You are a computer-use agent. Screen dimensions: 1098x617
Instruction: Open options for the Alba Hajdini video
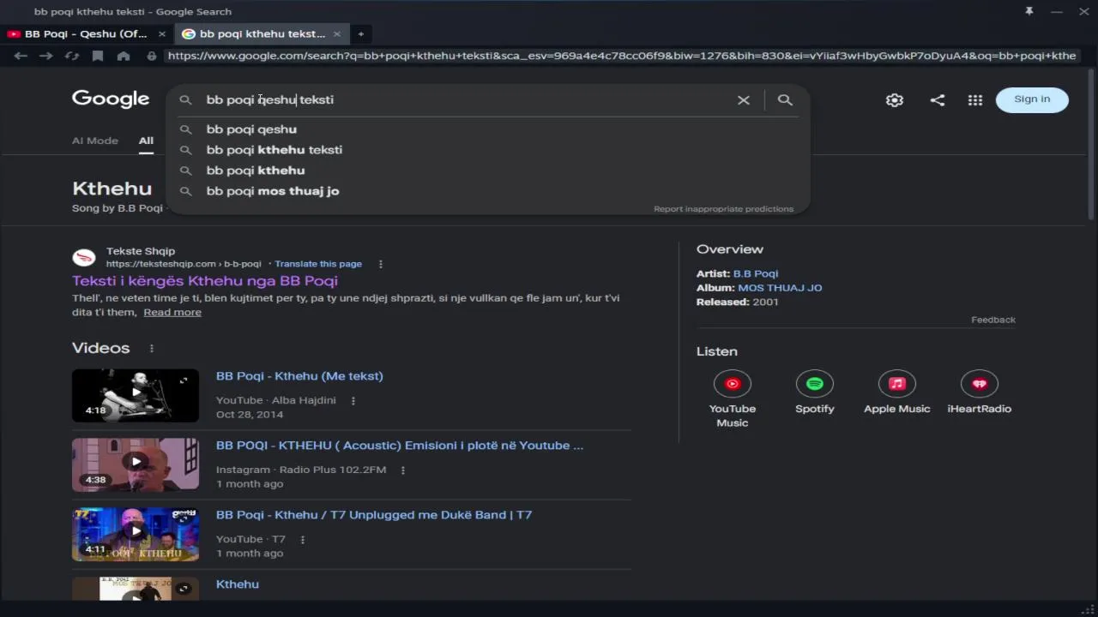[x=353, y=400]
